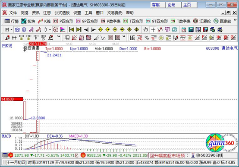This screenshot has height=167, width=239.
Task: Open the T四方形 tool
Action: tap(133, 21)
